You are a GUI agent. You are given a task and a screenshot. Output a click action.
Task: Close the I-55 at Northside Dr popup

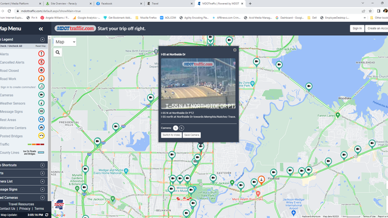coord(235,50)
